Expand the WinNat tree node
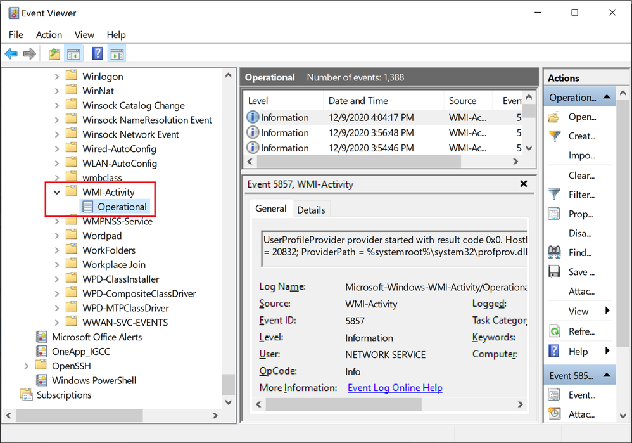 click(57, 91)
